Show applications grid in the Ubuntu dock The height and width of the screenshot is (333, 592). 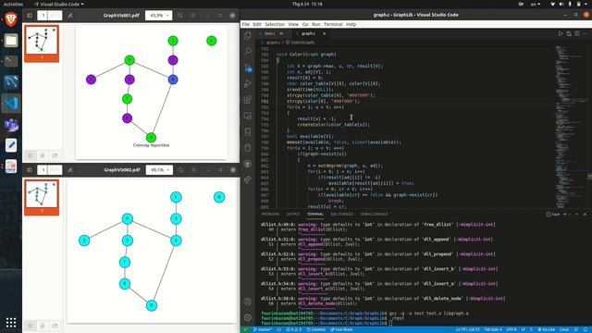tap(11, 322)
